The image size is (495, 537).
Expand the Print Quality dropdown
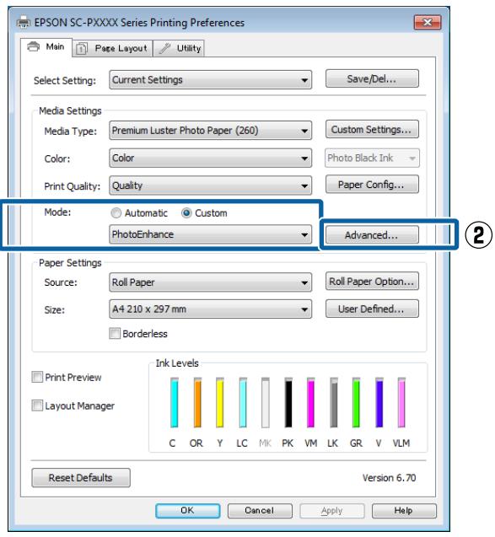coord(210,185)
